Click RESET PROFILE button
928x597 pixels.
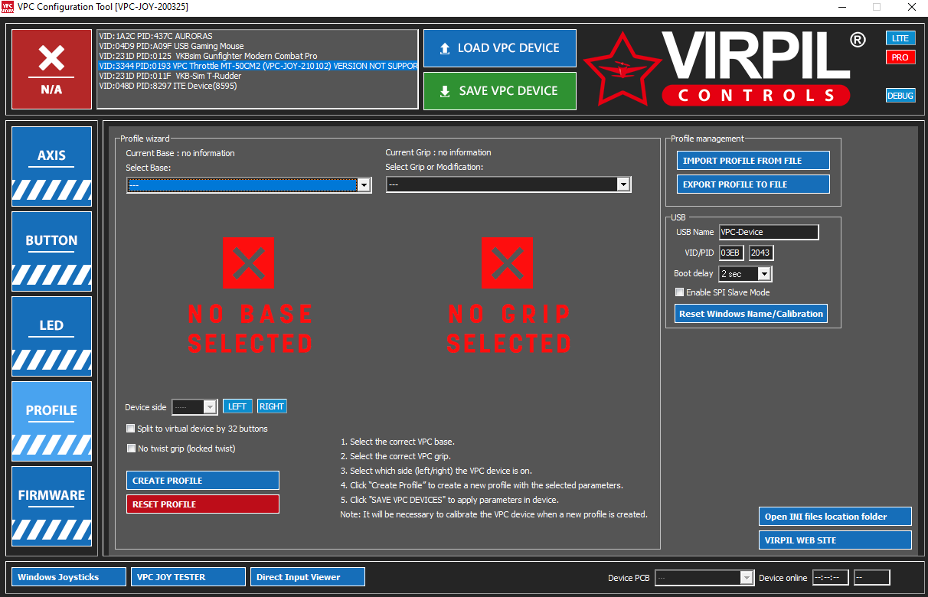203,504
